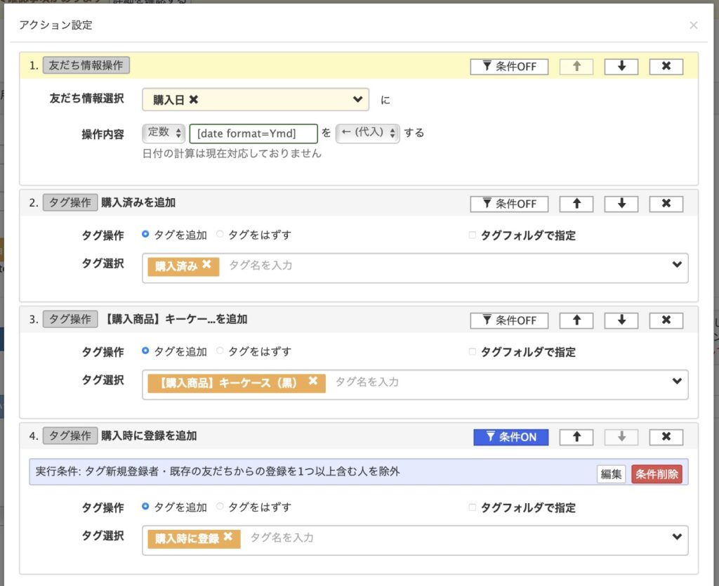The image size is (719, 586).
Task: Move action 2 up with arrow button
Action: [576, 204]
